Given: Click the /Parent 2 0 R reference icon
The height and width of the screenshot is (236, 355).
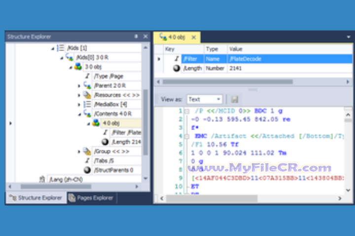Looking at the screenshot, I should (87, 86).
